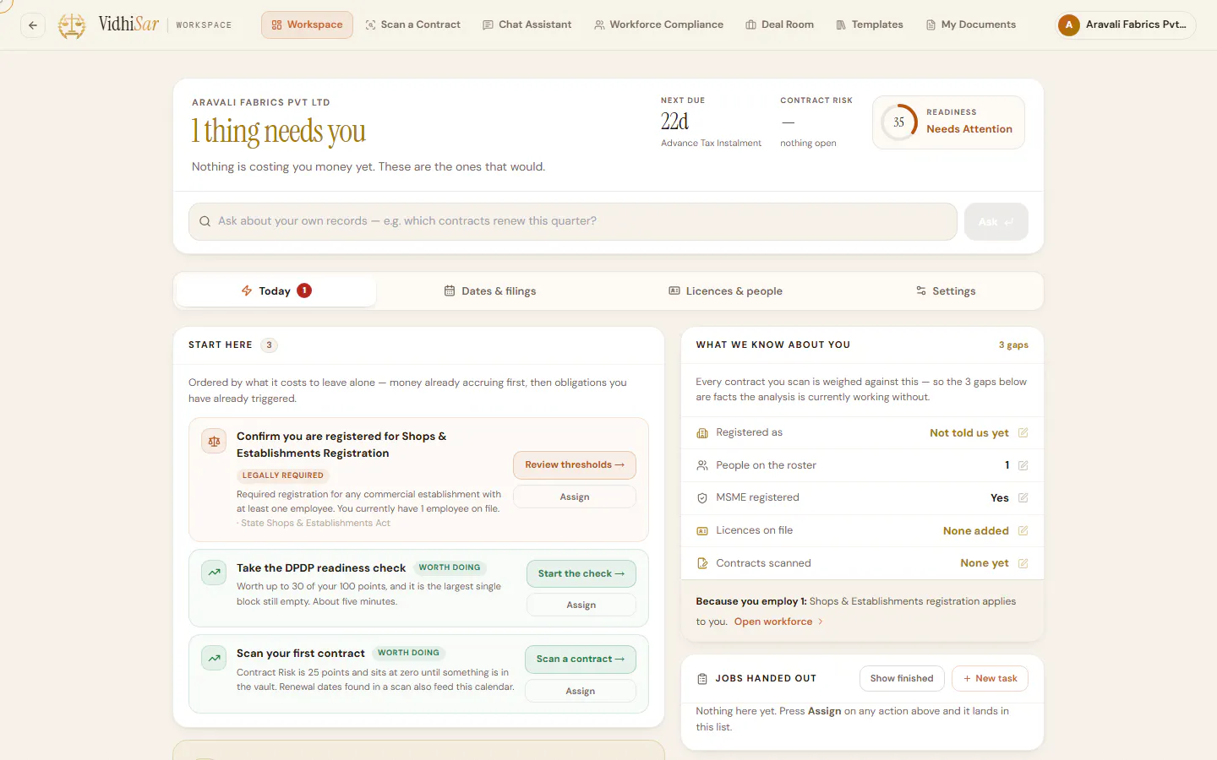The height and width of the screenshot is (760, 1217).
Task: Open the Chat Assistant page
Action: (527, 25)
